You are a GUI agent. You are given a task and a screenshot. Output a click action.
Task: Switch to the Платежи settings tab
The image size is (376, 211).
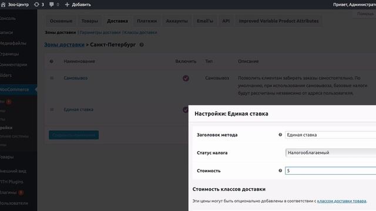pyautogui.click(x=147, y=21)
